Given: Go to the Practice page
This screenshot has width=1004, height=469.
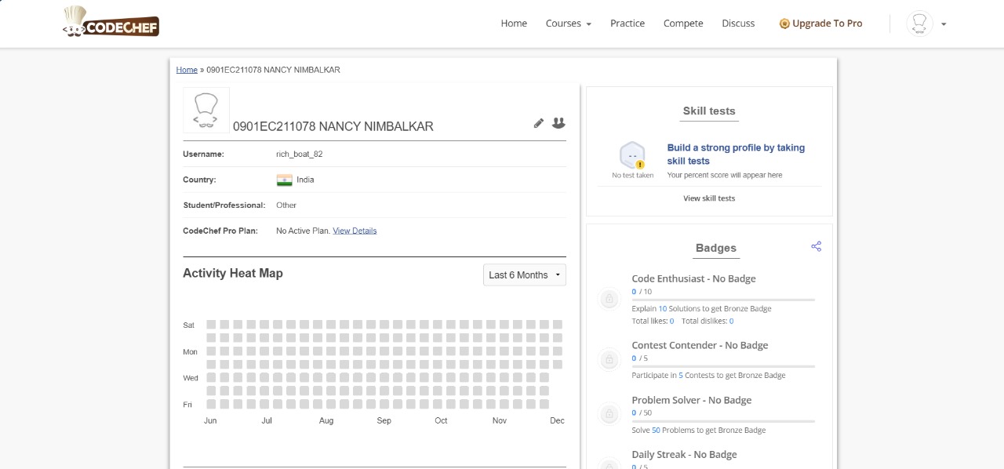Looking at the screenshot, I should tap(627, 24).
